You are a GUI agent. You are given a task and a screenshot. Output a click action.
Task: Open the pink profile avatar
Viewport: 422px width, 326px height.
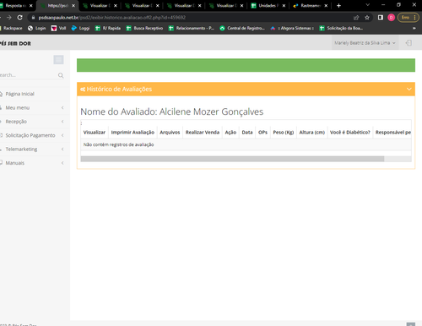point(391,18)
